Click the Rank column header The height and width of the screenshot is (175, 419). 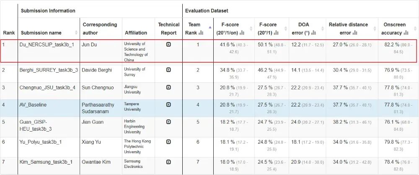pyautogui.click(x=8, y=33)
